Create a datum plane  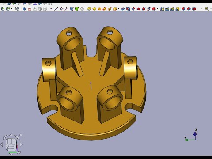point(61,9)
